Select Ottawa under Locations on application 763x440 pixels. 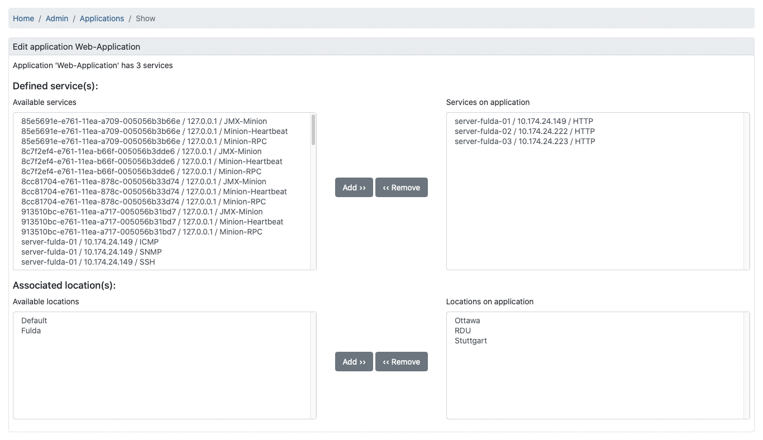coord(467,321)
